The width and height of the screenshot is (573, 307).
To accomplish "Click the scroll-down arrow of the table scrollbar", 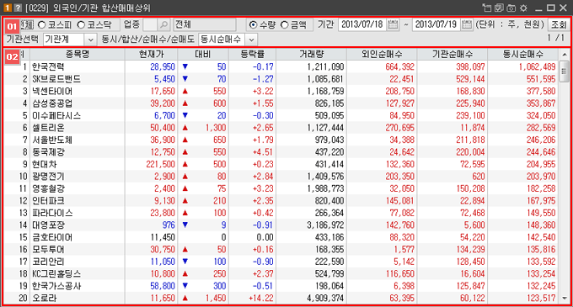I will pos(565,299).
